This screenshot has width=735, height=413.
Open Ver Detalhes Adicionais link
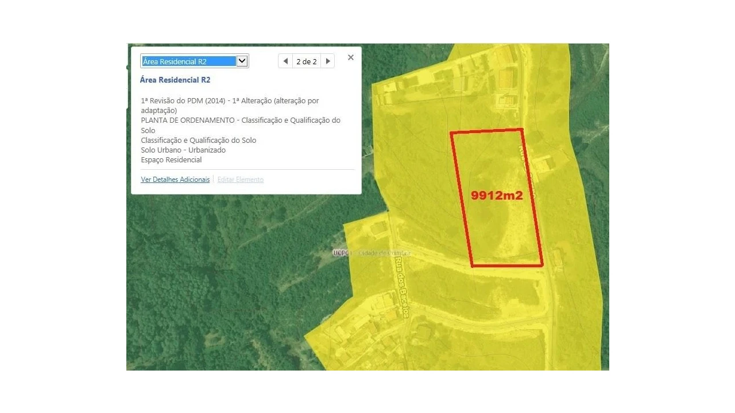(175, 179)
